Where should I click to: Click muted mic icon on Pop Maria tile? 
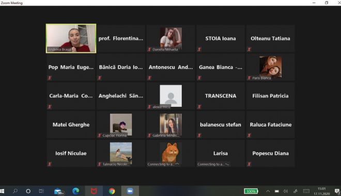point(50,78)
